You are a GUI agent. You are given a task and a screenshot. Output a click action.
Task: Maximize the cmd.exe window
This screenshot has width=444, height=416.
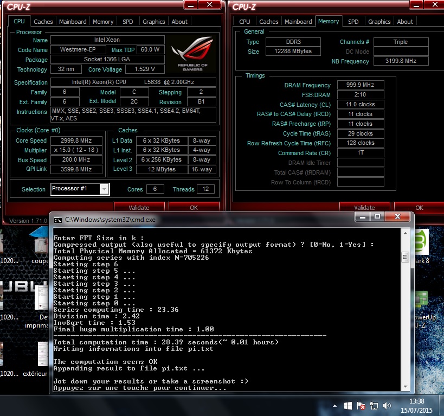pos(377,217)
